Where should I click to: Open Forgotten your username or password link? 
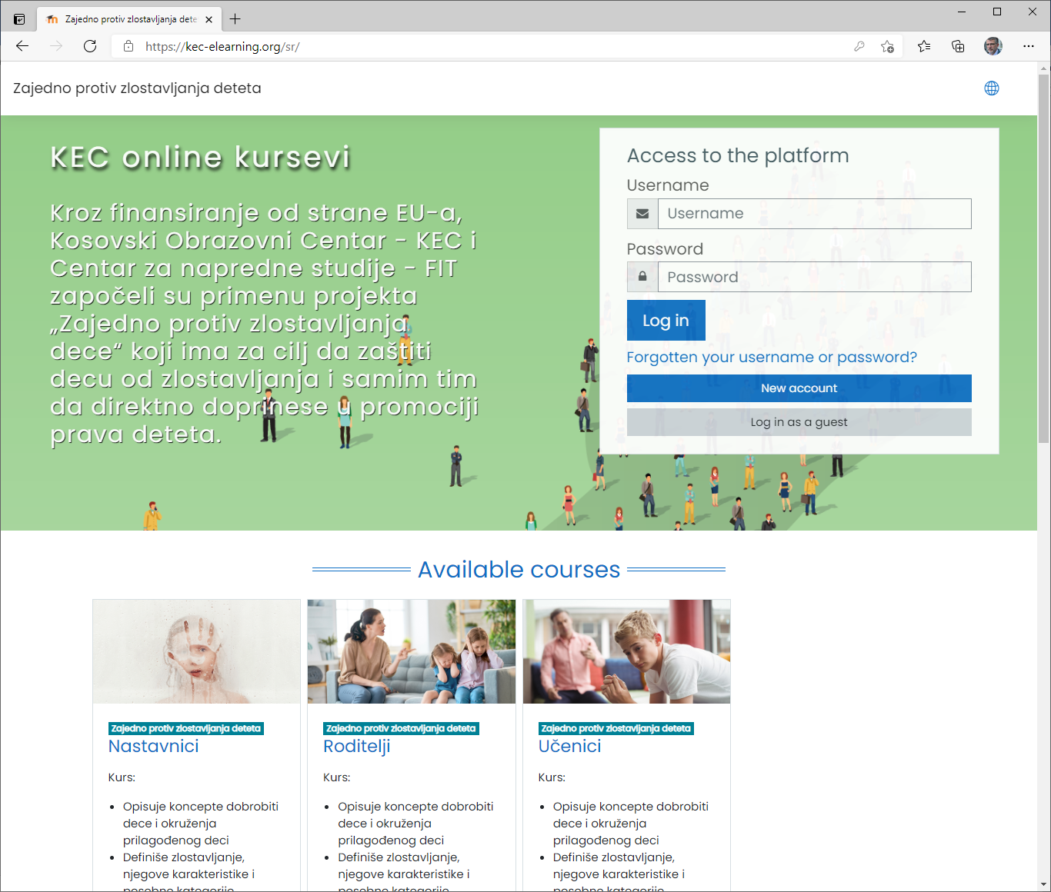point(772,358)
